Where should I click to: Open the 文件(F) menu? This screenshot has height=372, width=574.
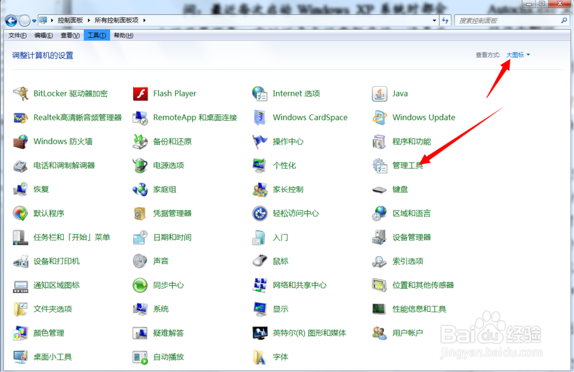(17, 36)
